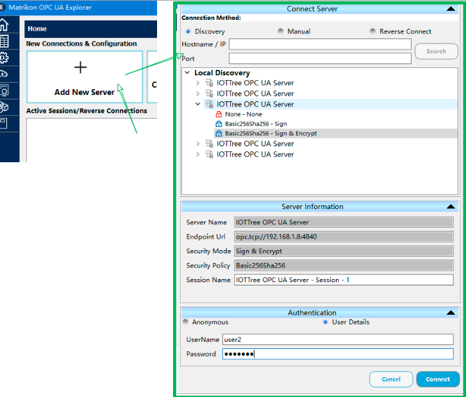The width and height of the screenshot is (466, 397).
Task: Click the red open-lock icon beside None - None
Action: click(219, 114)
